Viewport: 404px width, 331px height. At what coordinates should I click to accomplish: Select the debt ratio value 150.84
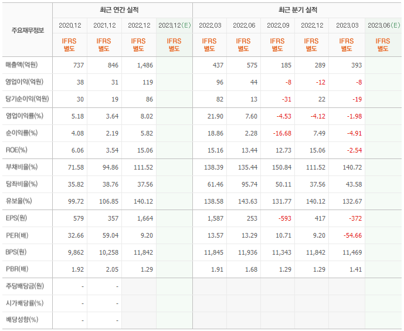point(282,167)
